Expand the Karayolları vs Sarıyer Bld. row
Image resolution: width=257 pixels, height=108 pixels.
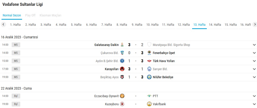[x=254, y=69]
